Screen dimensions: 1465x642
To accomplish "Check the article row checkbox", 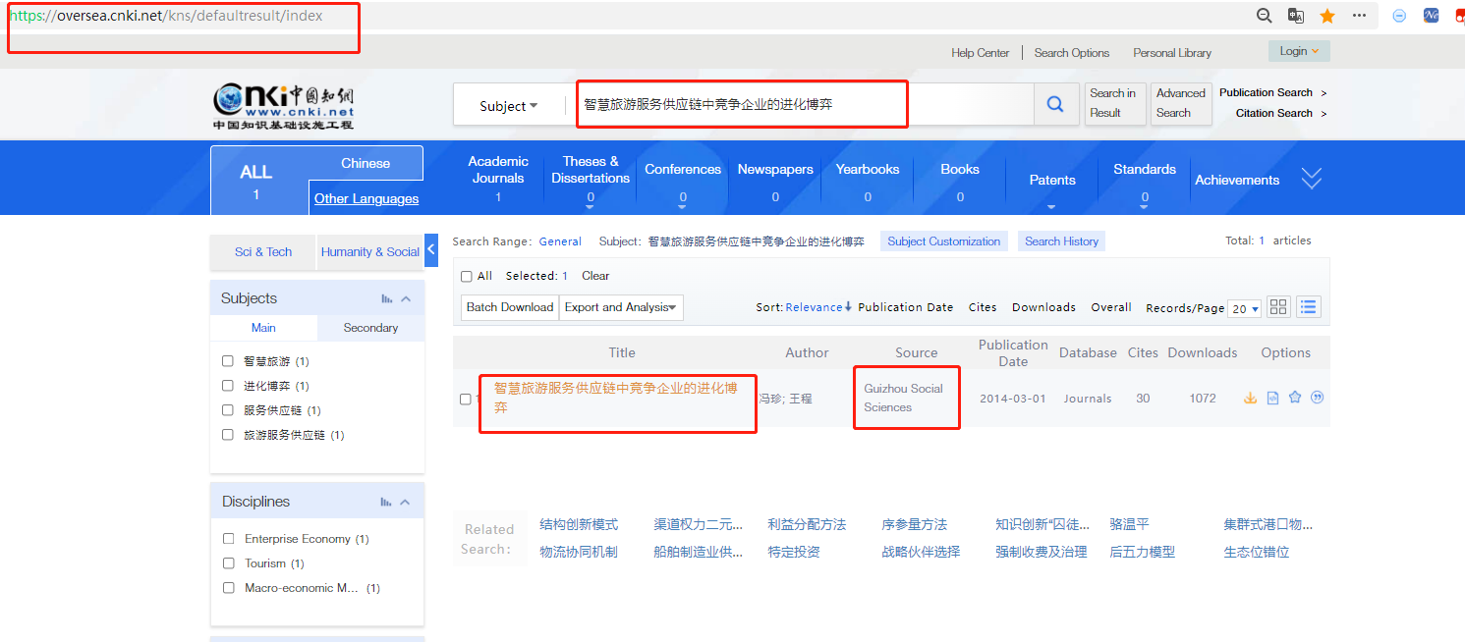I will point(466,399).
